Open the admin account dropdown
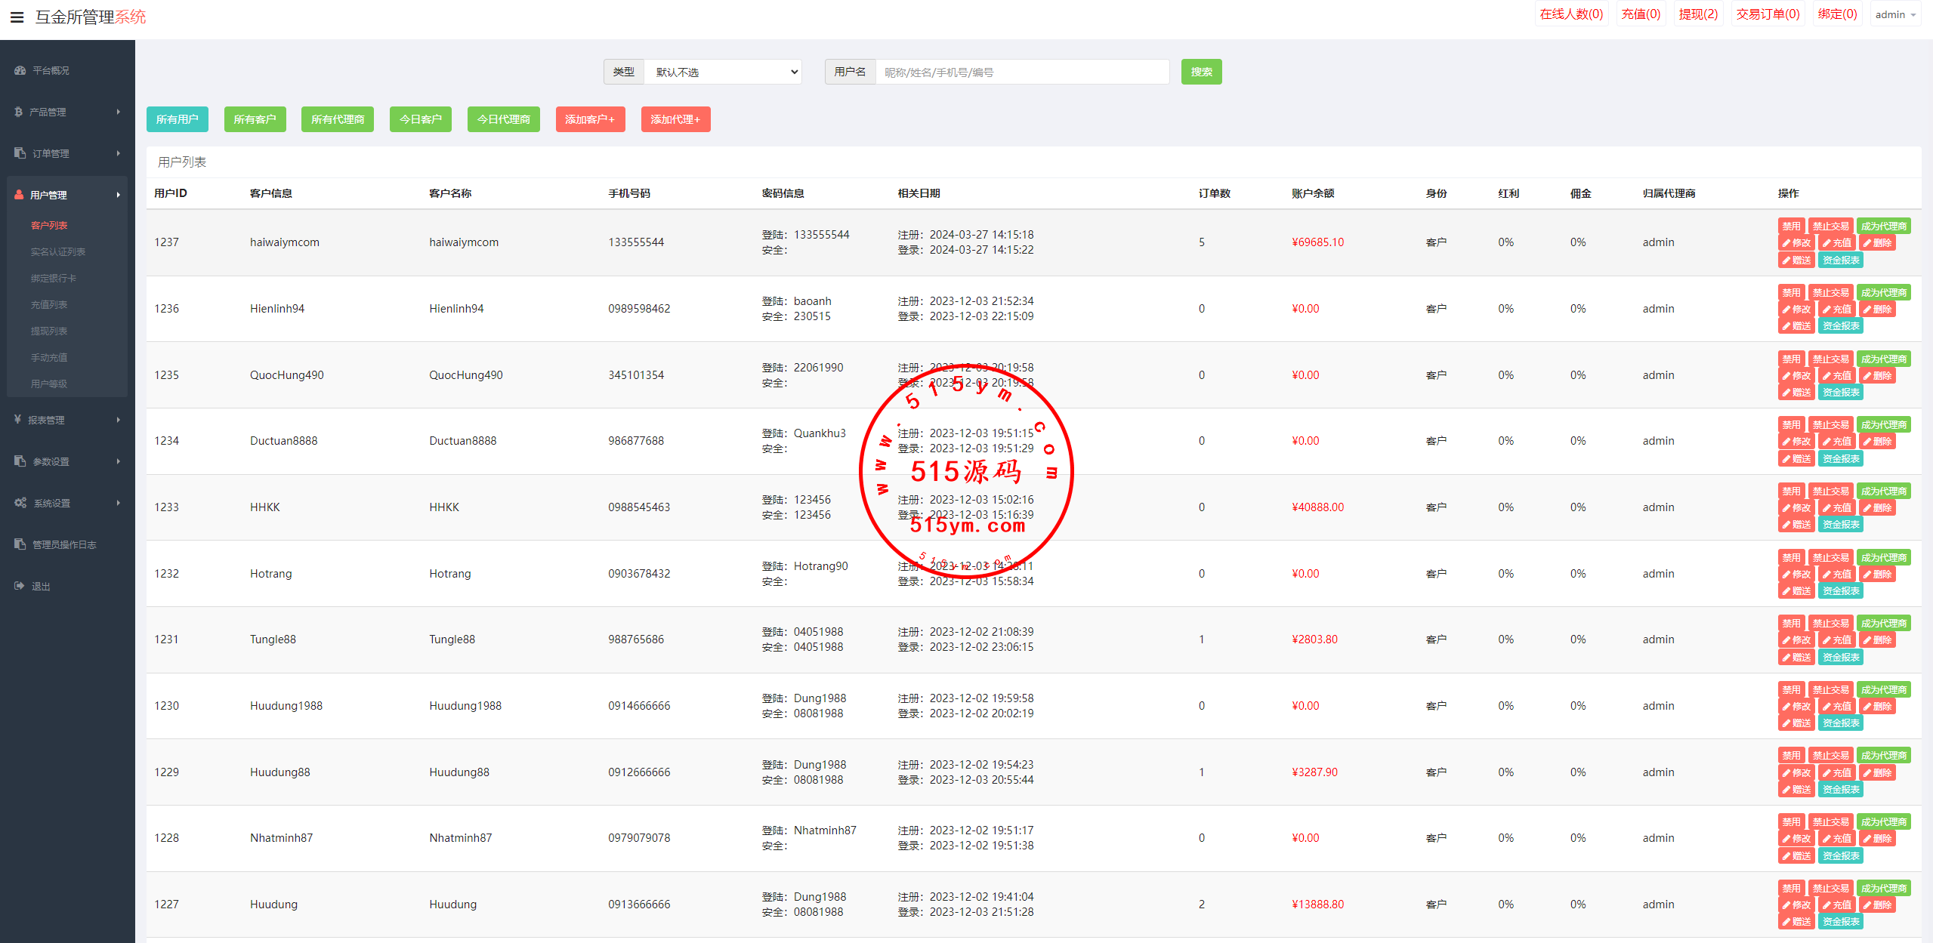The height and width of the screenshot is (943, 1933). click(x=1895, y=14)
